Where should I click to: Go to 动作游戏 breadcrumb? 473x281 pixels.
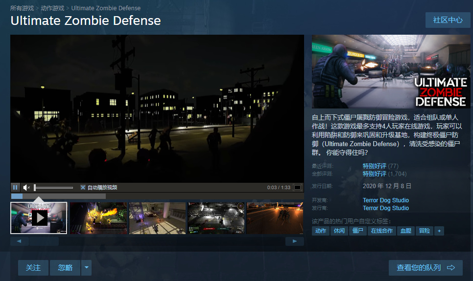point(52,8)
